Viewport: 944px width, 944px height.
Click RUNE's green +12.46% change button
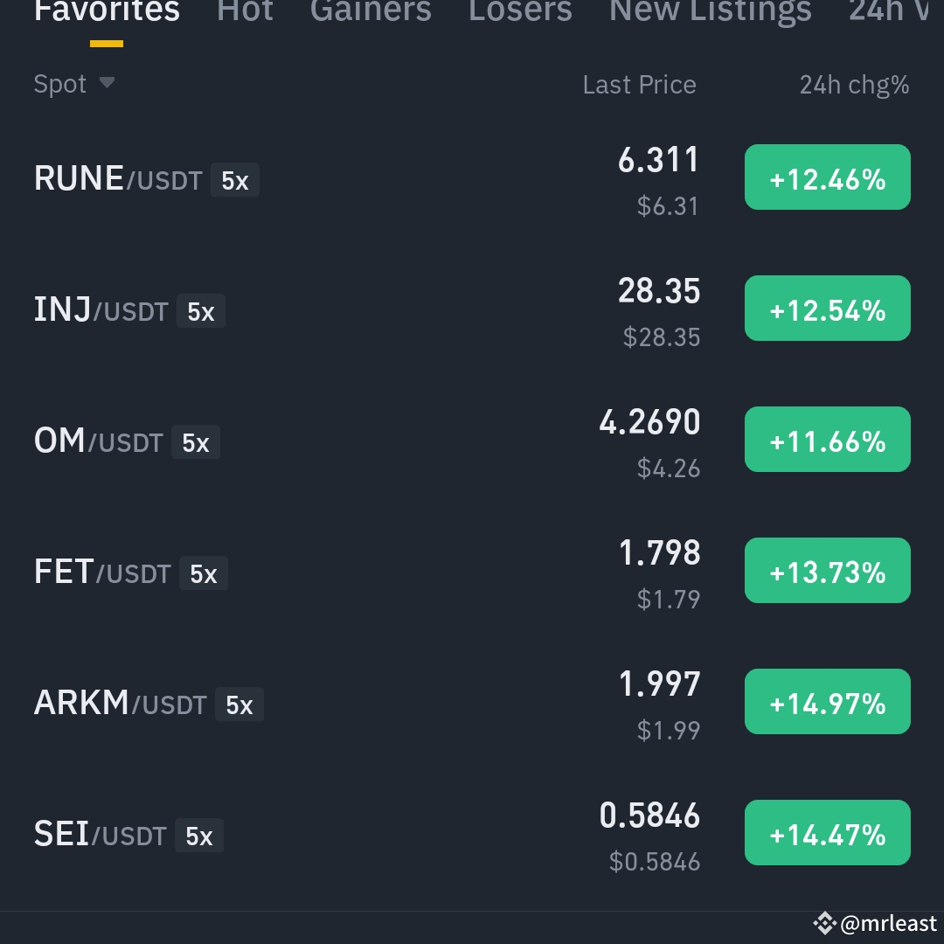tap(827, 177)
